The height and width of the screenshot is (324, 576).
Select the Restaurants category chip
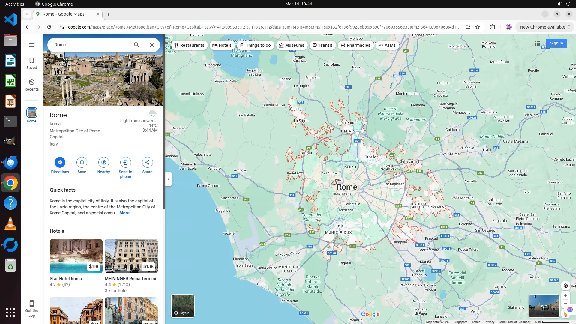[189, 45]
